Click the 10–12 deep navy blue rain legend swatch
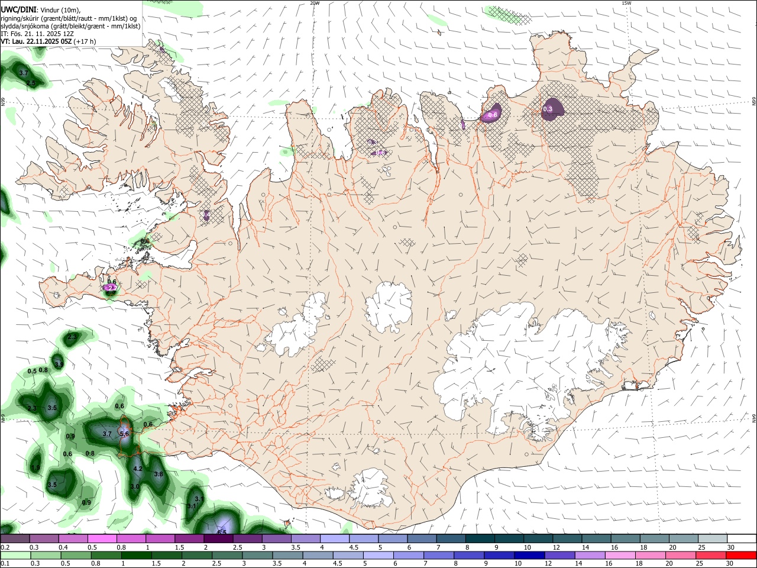The width and height of the screenshot is (757, 568). click(529, 556)
